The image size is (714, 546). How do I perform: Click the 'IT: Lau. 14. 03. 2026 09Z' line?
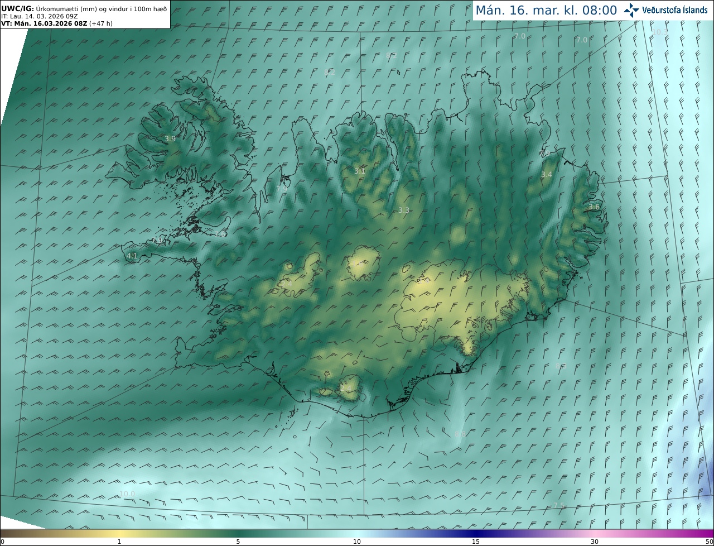(39, 16)
